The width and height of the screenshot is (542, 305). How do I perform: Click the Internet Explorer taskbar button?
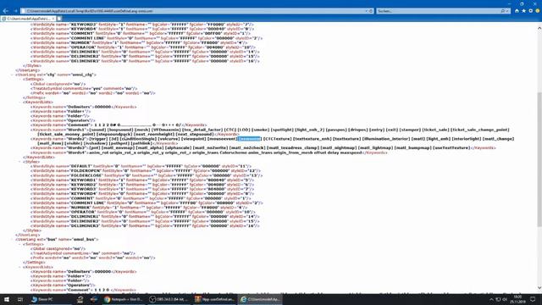260,299
